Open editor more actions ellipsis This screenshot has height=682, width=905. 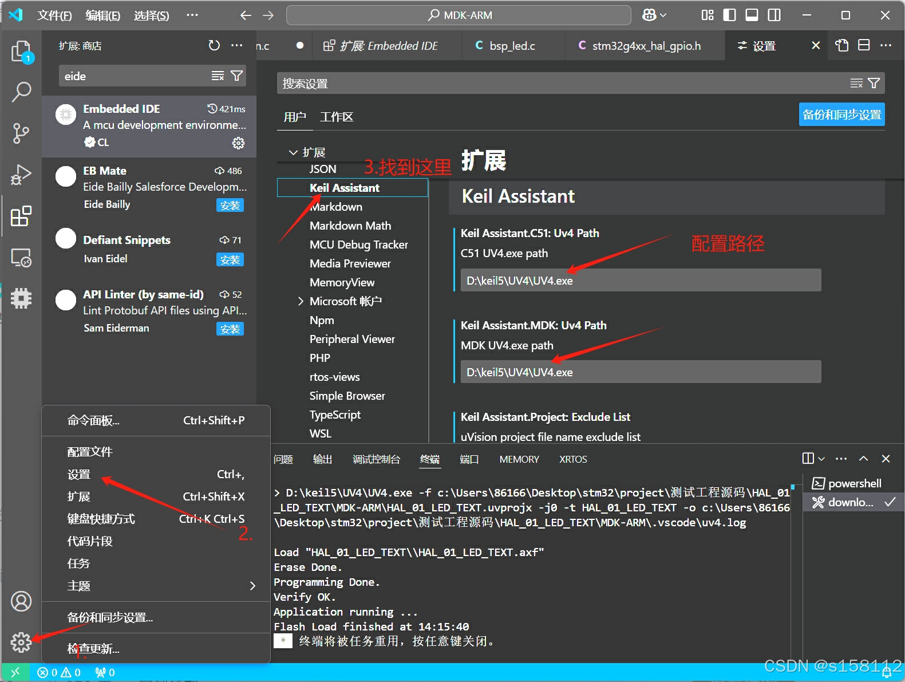tap(886, 45)
